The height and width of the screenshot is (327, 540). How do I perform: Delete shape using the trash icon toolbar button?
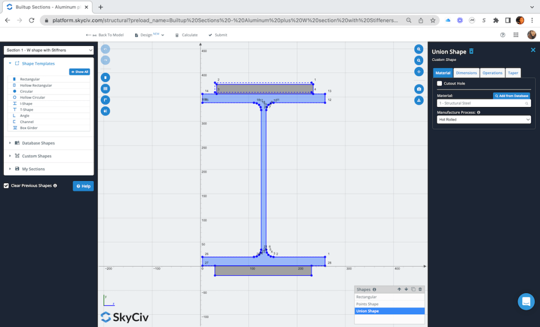[105, 76]
